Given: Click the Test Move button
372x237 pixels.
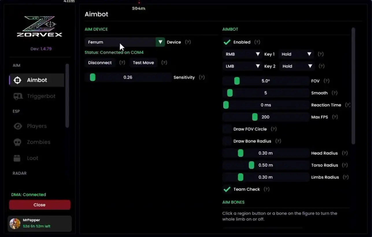Looking at the screenshot, I should 143,63.
